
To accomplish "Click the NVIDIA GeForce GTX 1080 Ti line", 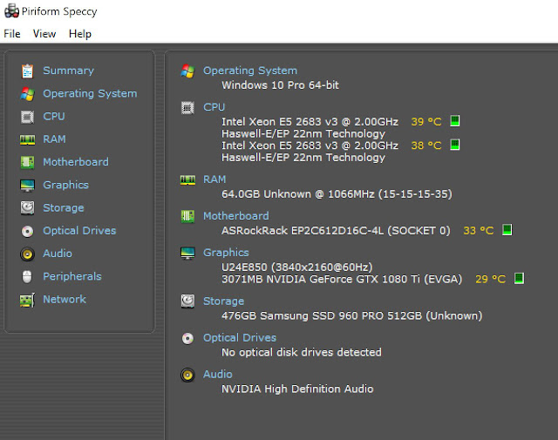I will [x=342, y=279].
